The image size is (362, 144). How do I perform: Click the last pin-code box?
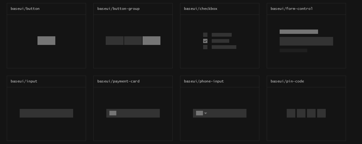coord(321,113)
